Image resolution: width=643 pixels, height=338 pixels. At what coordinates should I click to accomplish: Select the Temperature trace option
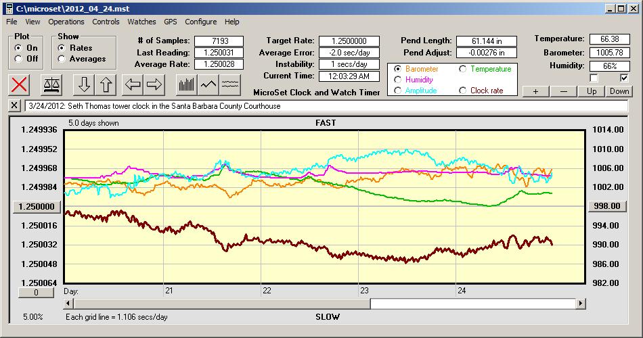462,69
